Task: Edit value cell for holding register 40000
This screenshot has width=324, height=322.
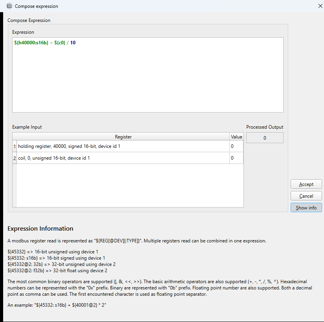Action: point(236,146)
